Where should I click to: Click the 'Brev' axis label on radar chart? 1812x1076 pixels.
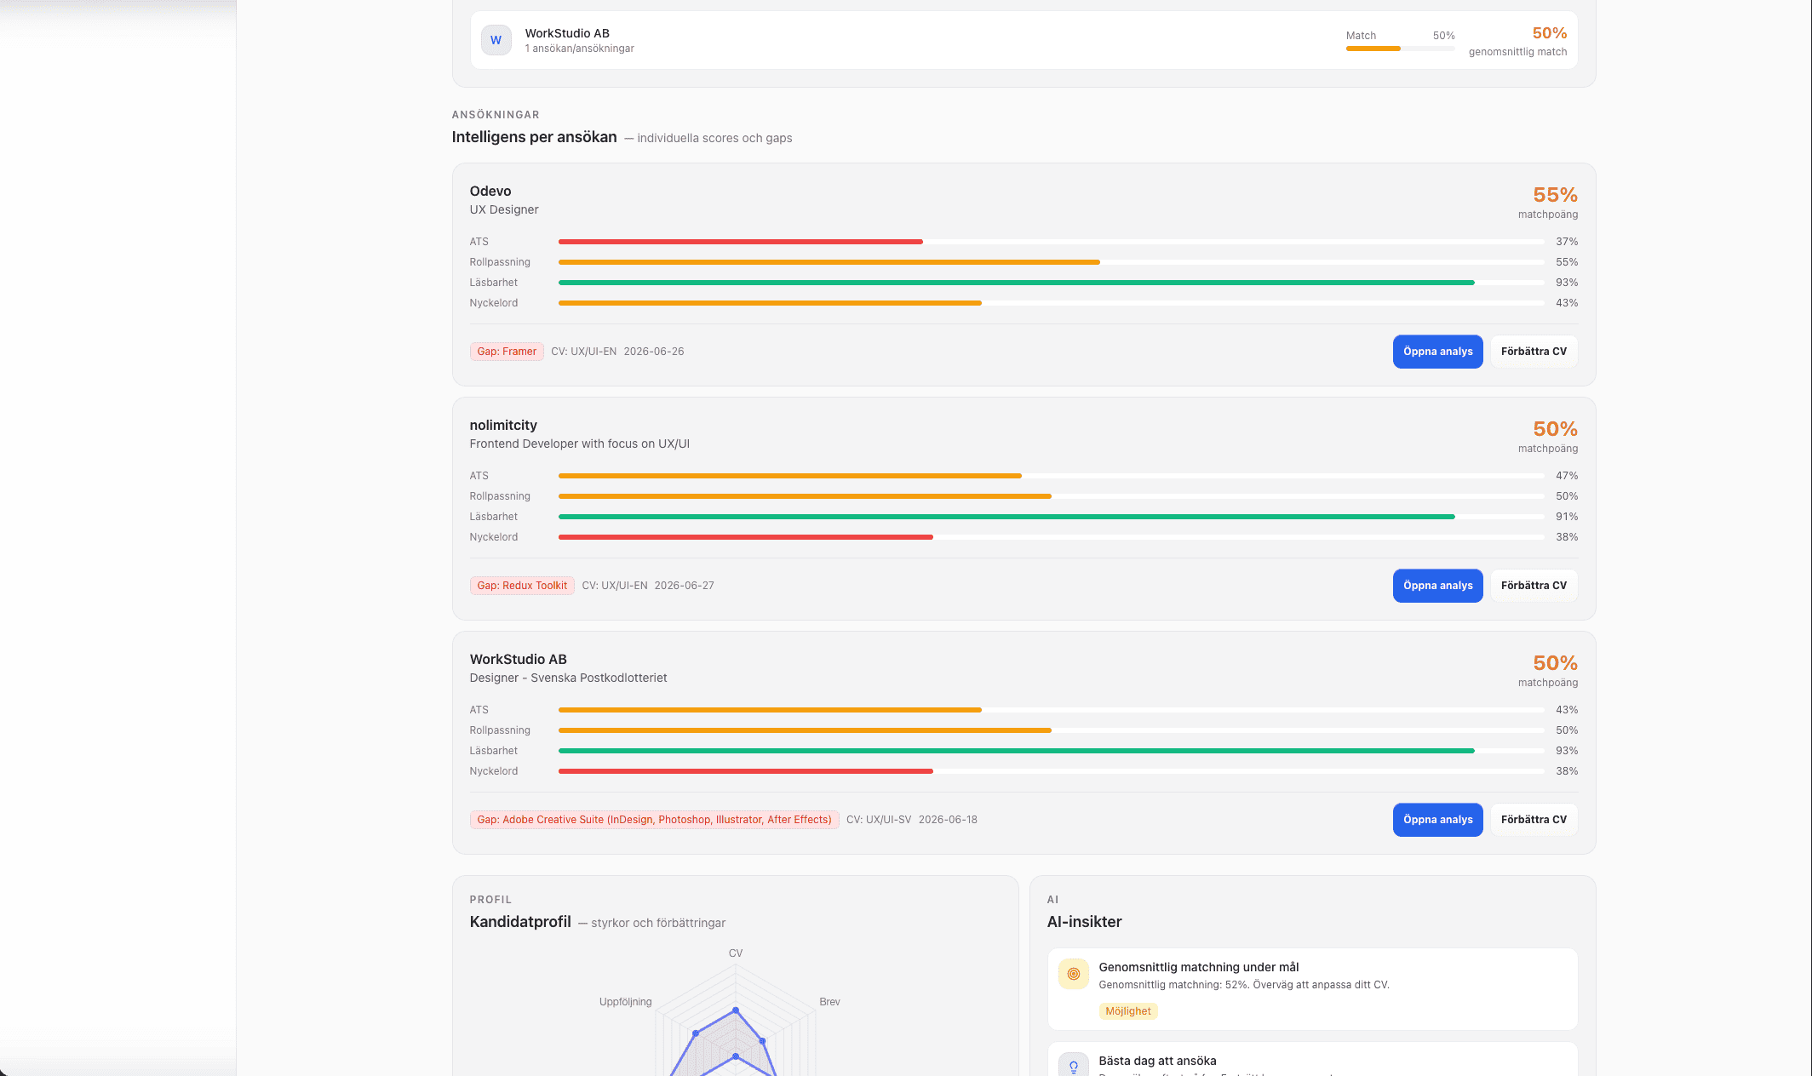(x=829, y=1002)
